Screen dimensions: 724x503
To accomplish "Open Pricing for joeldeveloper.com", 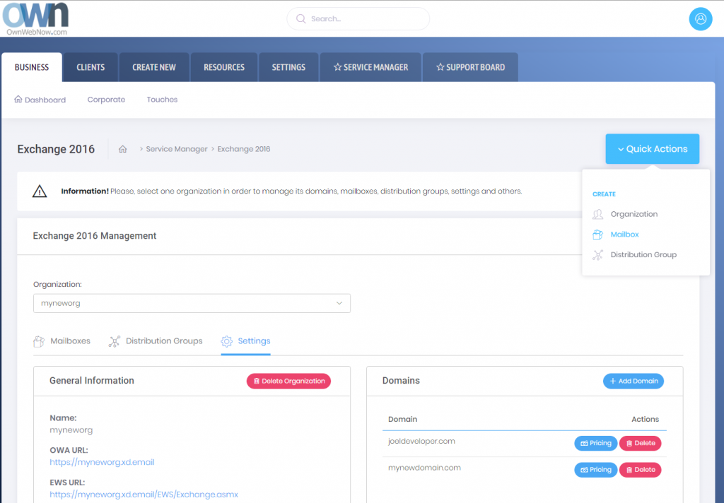I will coord(595,444).
